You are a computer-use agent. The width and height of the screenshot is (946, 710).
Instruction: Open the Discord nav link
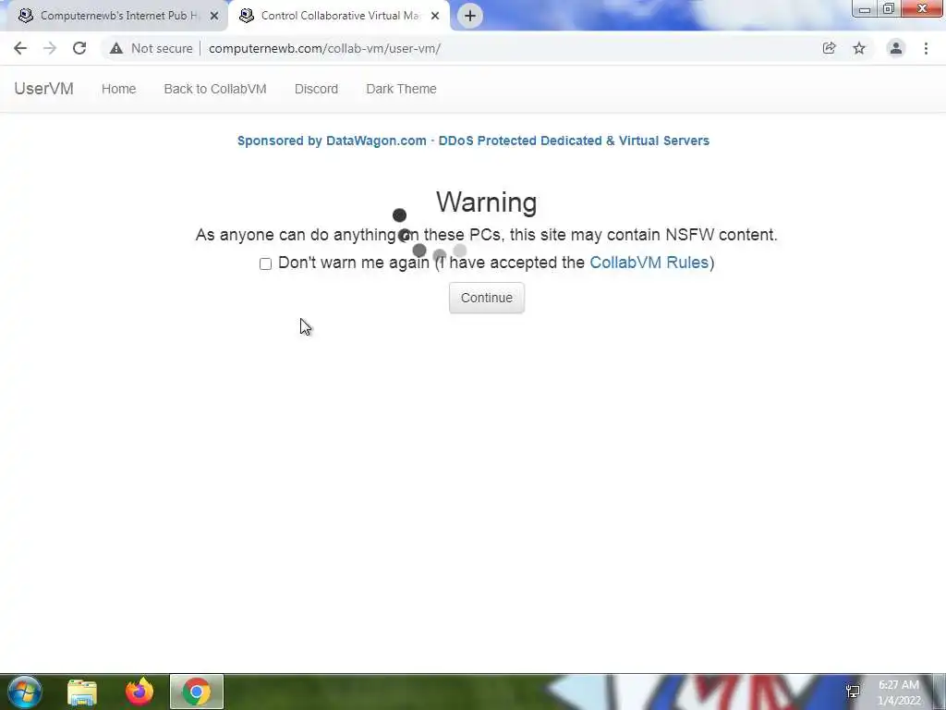click(x=316, y=89)
